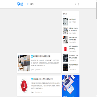Click the previous arrow on the blue banner
The image size is (97, 97).
[78, 79]
